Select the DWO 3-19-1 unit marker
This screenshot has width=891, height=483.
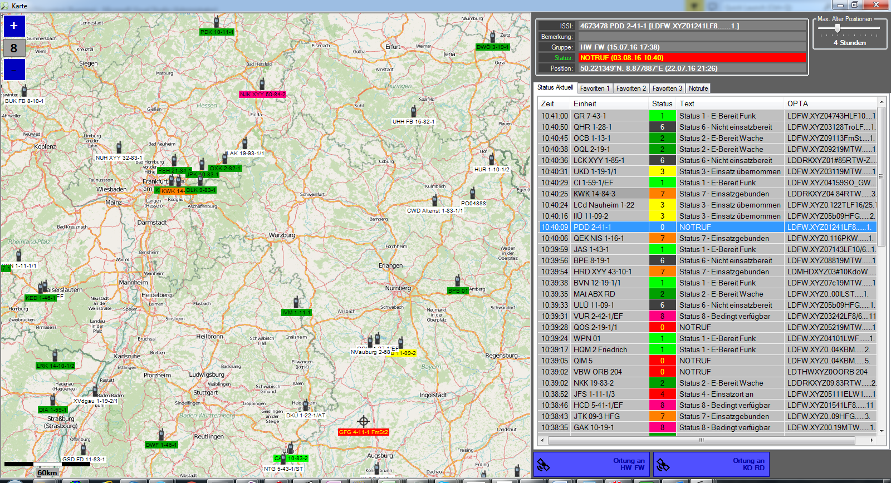[492, 37]
